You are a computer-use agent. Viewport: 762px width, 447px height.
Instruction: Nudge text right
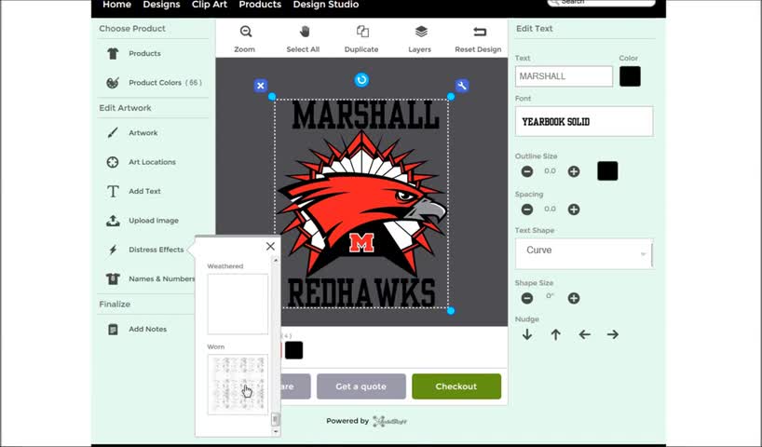[x=613, y=334]
